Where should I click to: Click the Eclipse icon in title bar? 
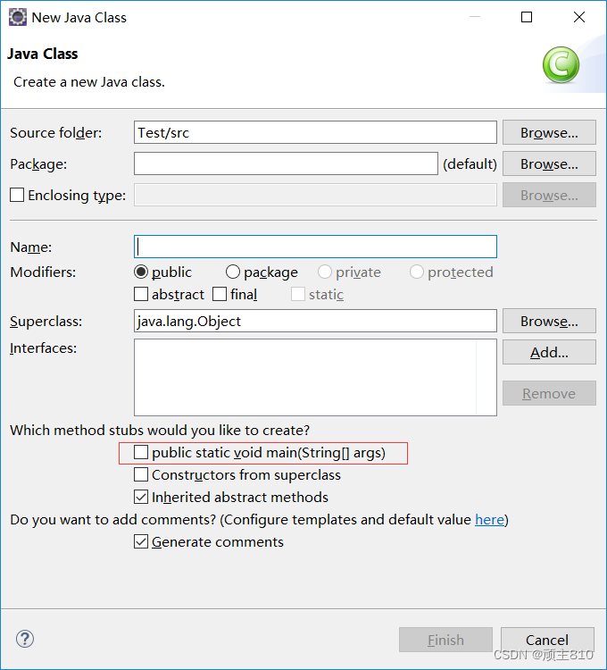18,18
